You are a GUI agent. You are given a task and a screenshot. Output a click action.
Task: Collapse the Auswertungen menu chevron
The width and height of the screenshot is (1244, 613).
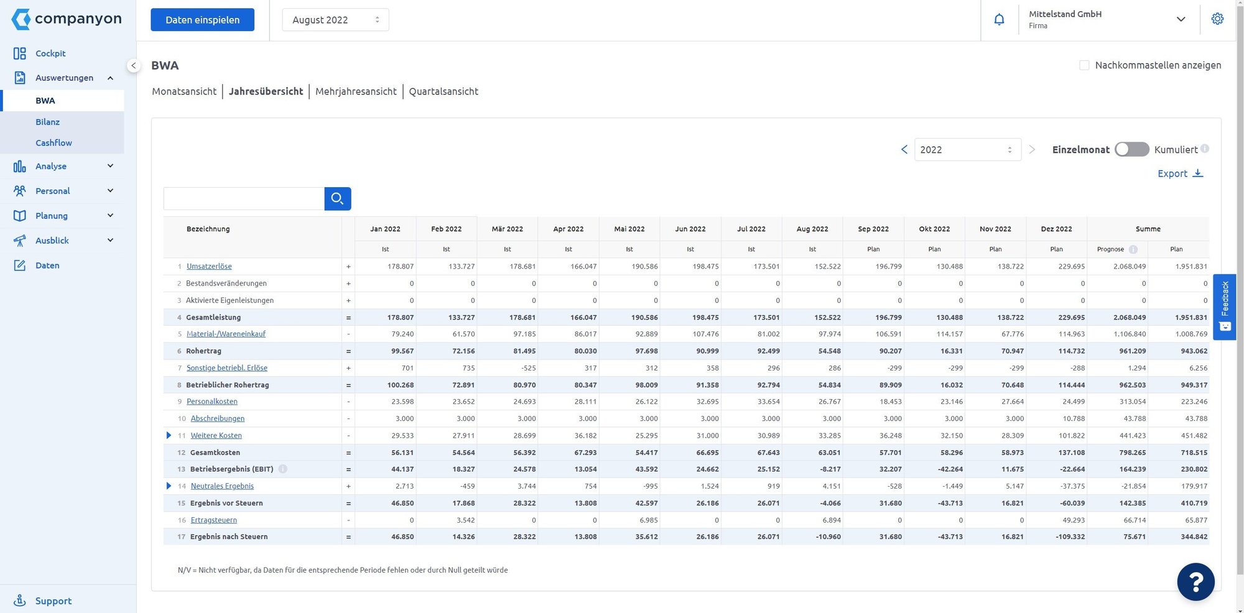click(110, 78)
